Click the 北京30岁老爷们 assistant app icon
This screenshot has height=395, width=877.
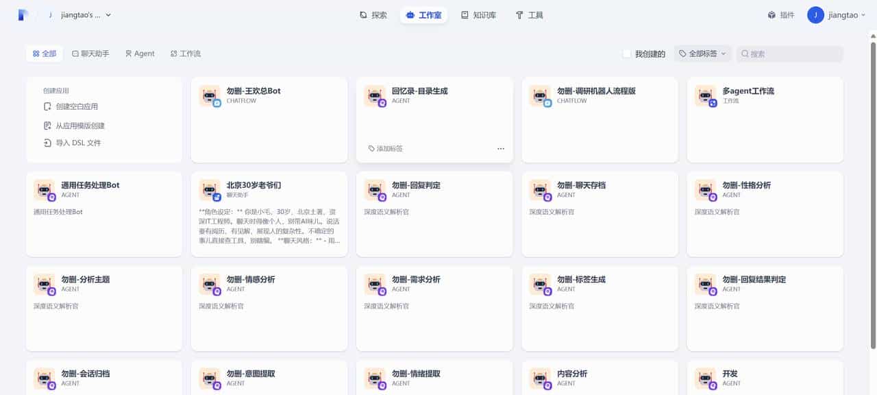209,190
